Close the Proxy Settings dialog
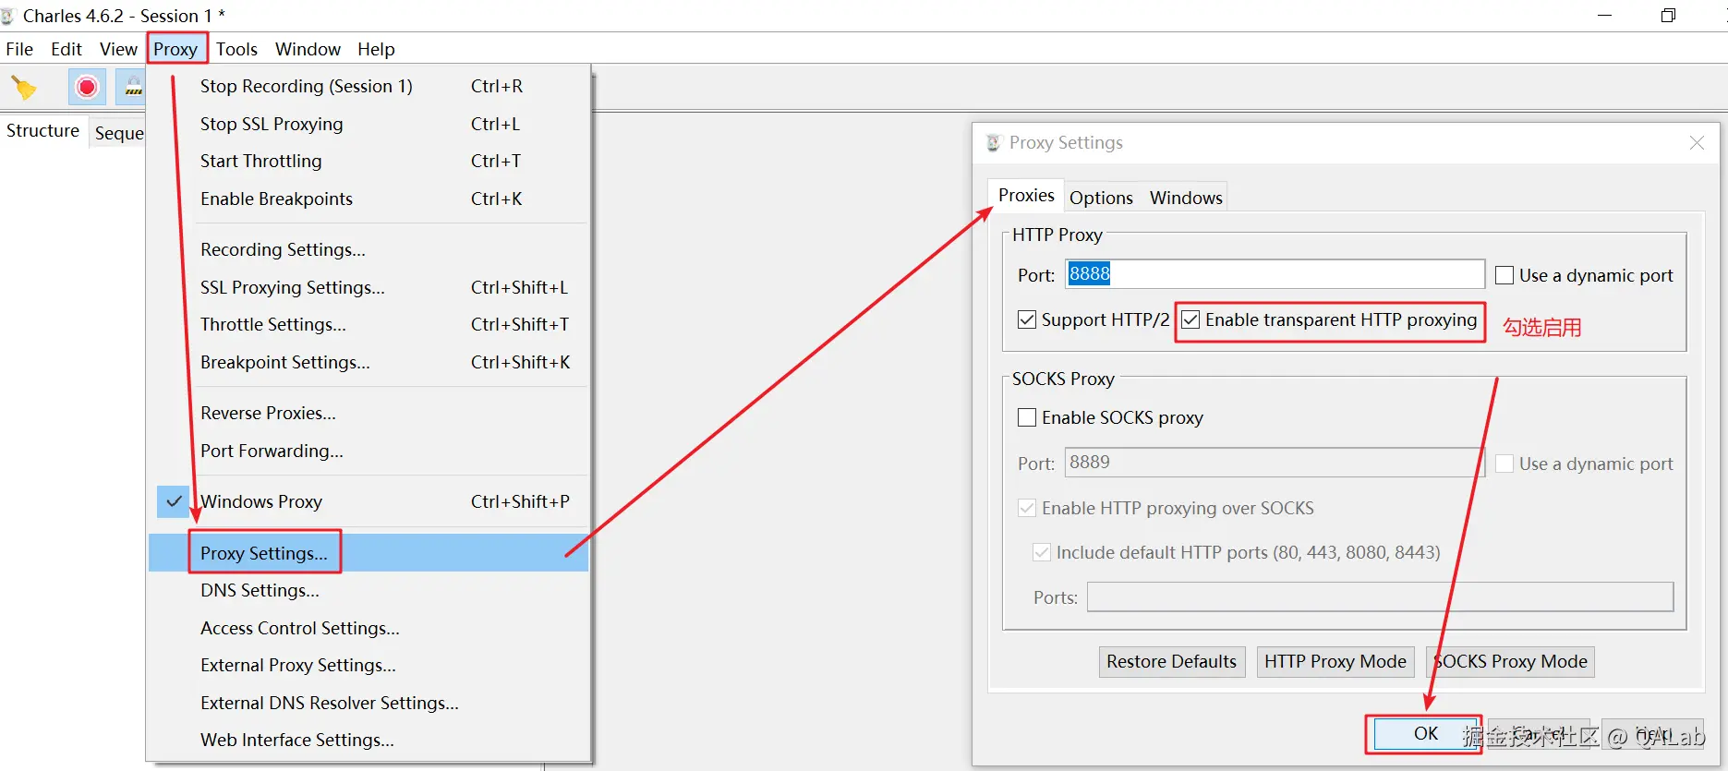The height and width of the screenshot is (771, 1728). [1697, 143]
